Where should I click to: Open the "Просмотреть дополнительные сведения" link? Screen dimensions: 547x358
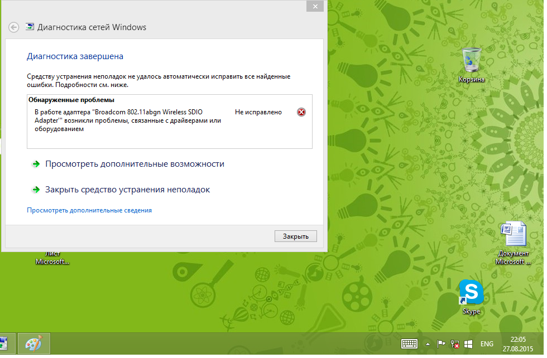click(x=89, y=210)
